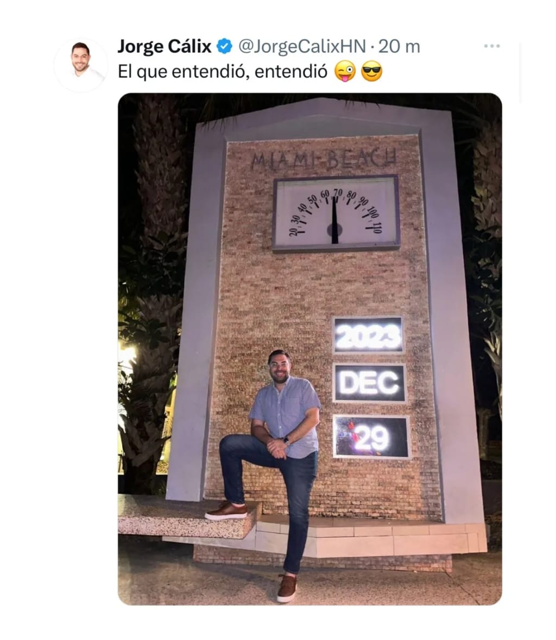
Task: Open the three-dot more options menu
Action: tap(491, 46)
